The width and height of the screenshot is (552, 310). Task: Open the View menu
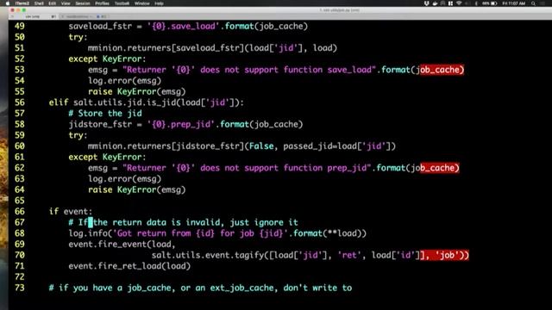click(x=66, y=3)
